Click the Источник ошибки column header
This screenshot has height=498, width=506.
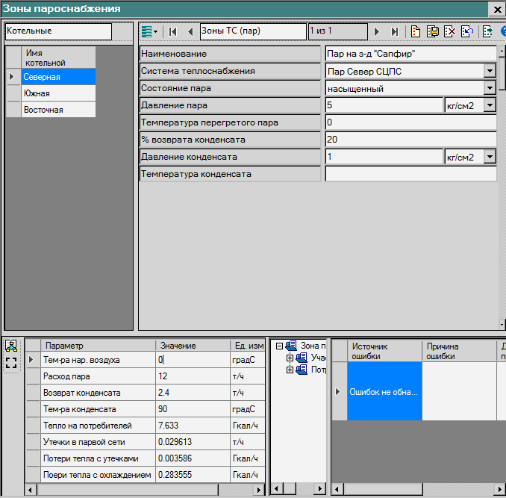coord(384,351)
